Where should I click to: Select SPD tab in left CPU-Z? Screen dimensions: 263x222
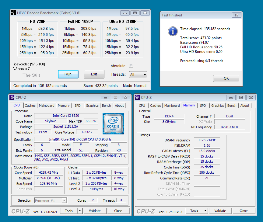[x=78, y=106]
